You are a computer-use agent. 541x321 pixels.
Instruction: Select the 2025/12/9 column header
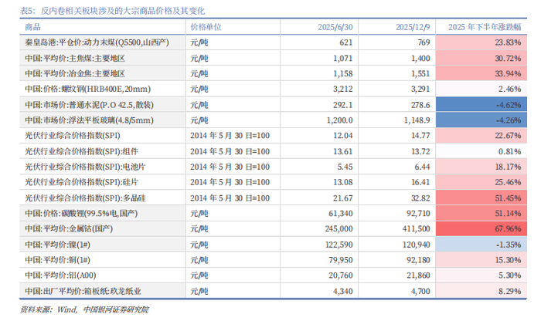point(413,27)
